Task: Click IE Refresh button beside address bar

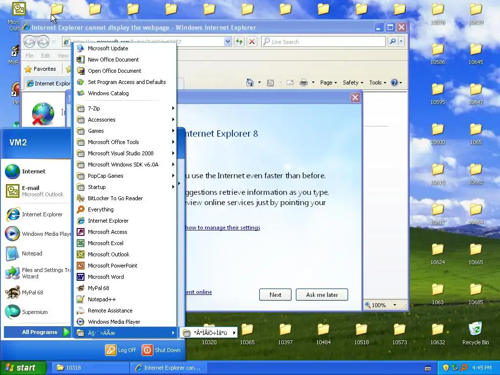Action: click(x=239, y=42)
